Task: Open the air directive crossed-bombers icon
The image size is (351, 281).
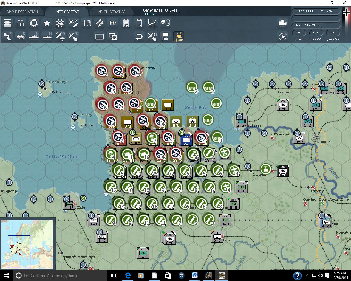Action: coord(100,23)
